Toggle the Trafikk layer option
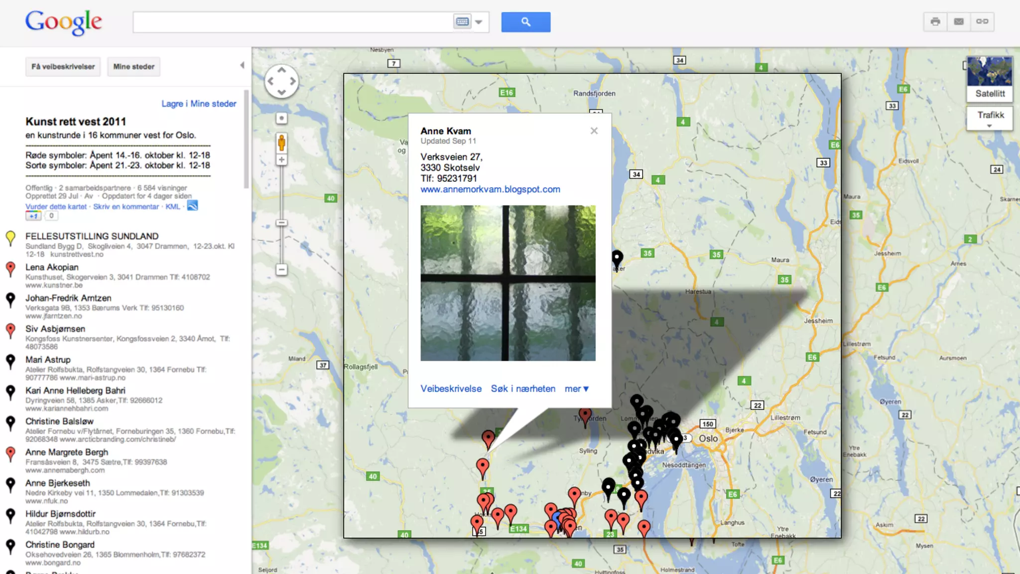The image size is (1020, 574). [990, 118]
